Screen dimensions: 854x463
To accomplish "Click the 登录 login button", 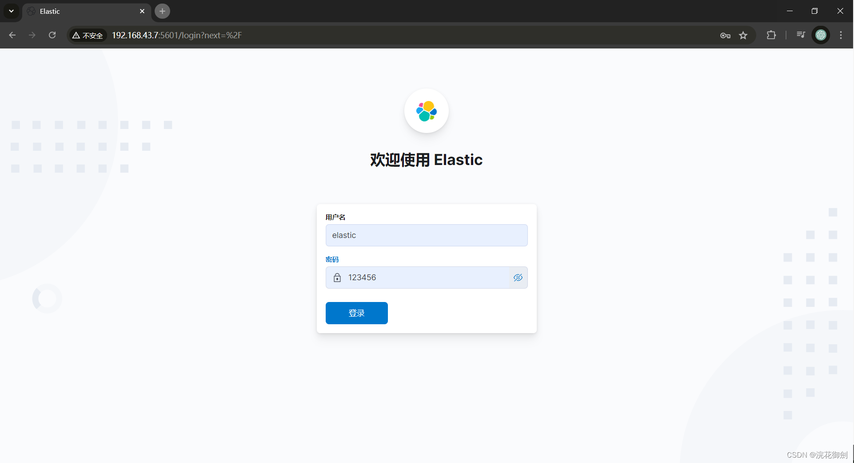I will point(356,313).
